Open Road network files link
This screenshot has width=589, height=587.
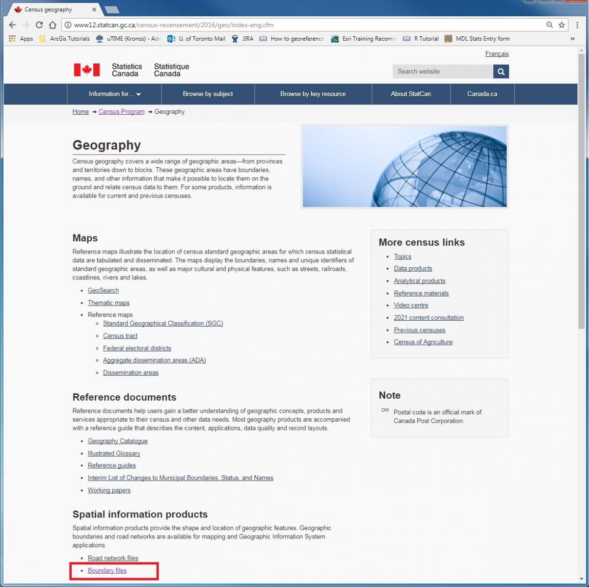[x=113, y=559]
